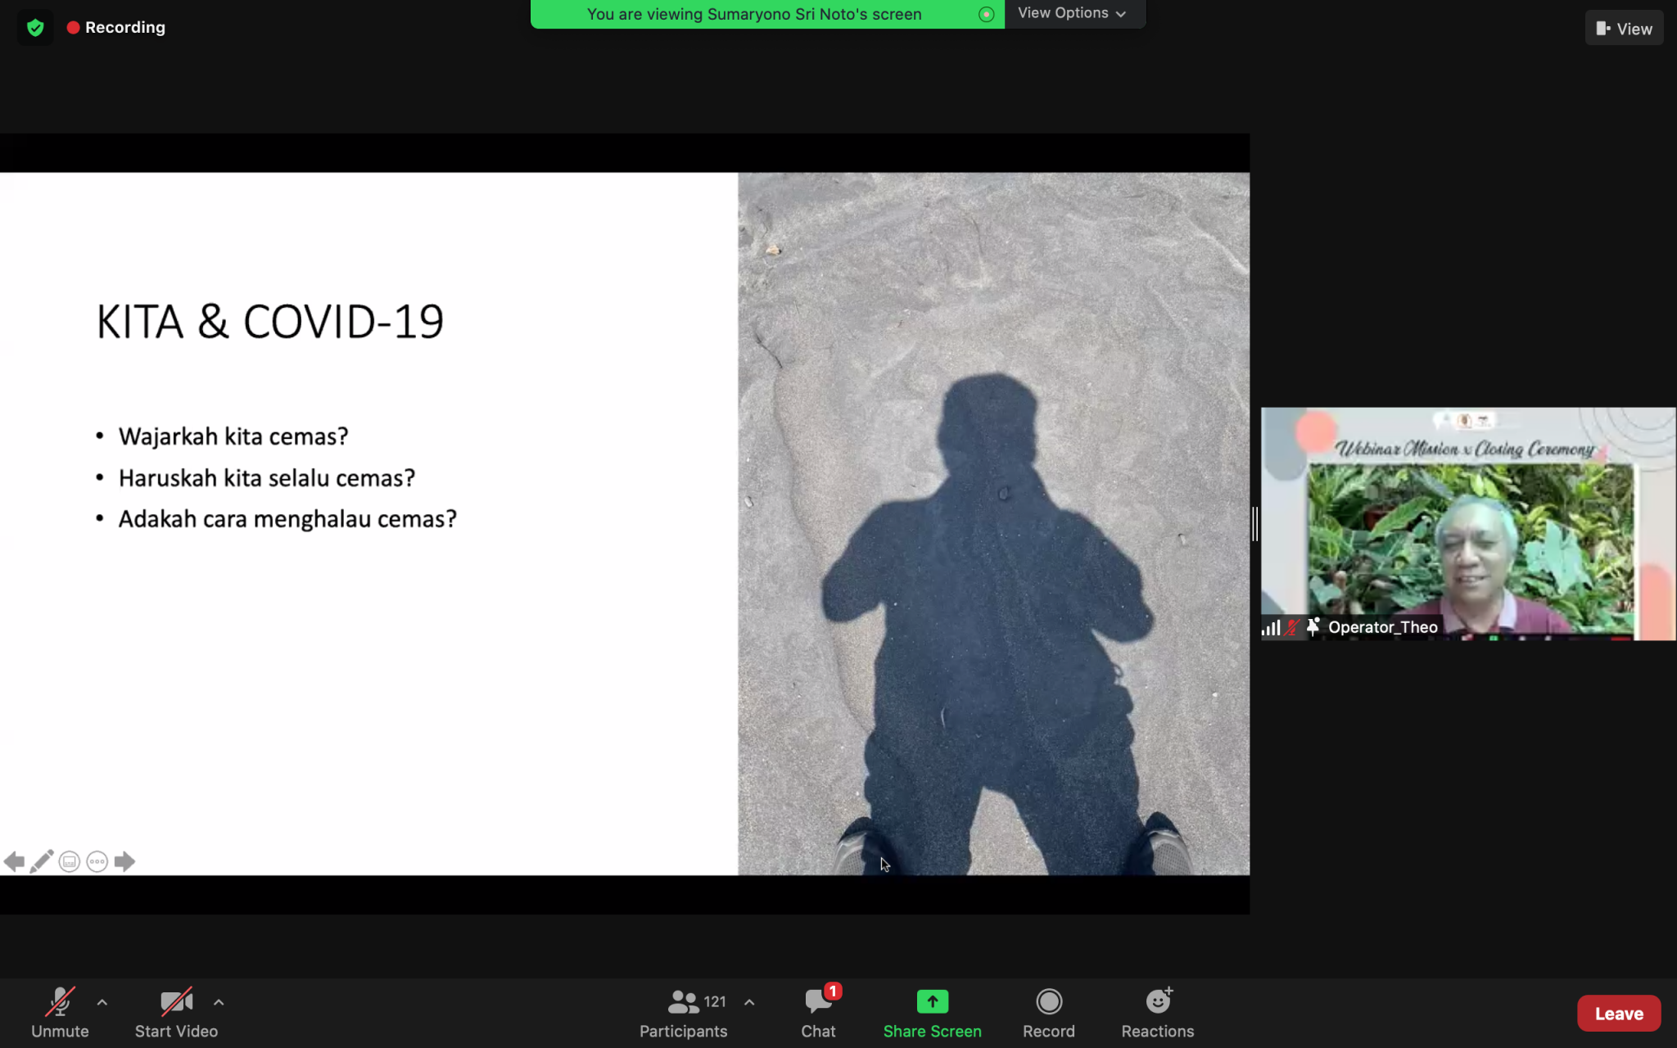
Task: Unmute the microphone
Action: pos(60,1012)
